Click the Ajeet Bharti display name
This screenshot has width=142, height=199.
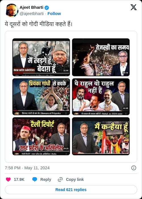click(32, 7)
